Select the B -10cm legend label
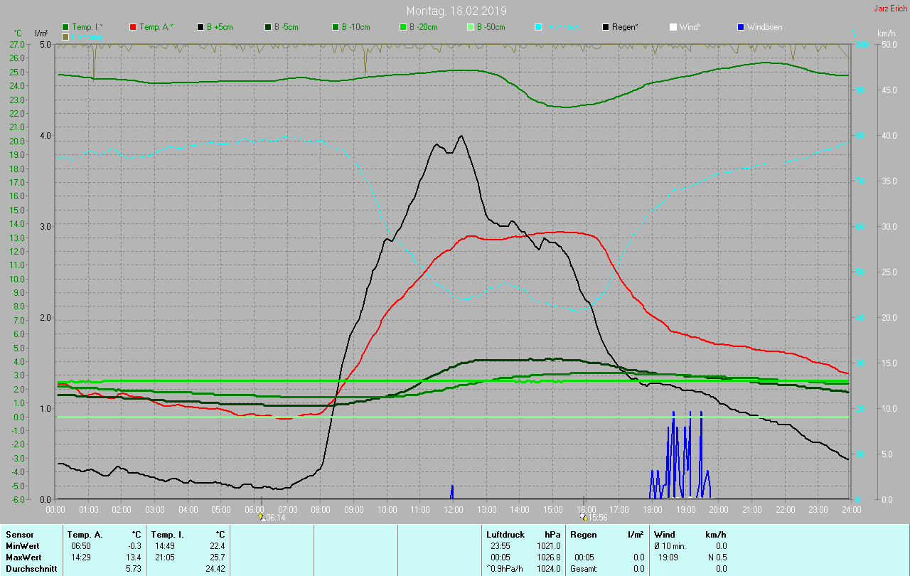 [x=355, y=27]
